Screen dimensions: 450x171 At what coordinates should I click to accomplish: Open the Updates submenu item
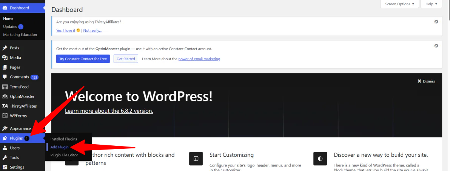point(10,27)
